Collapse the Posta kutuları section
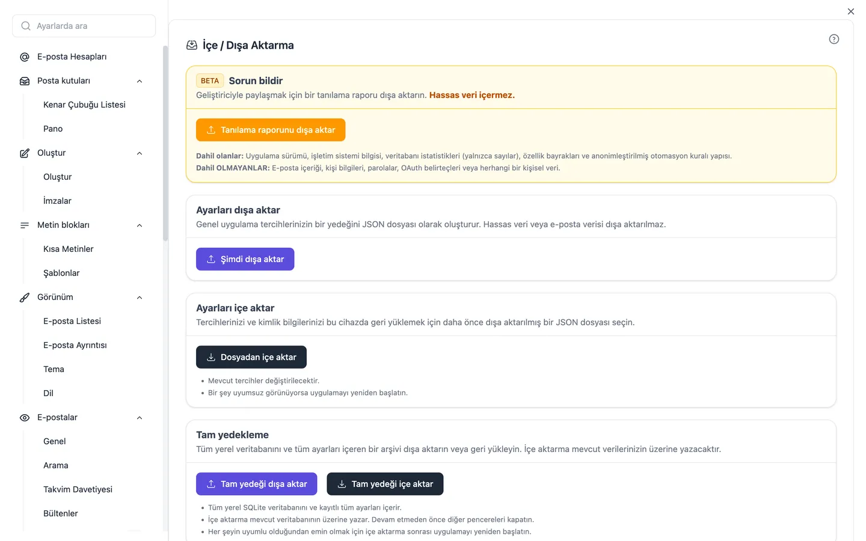 (140, 81)
